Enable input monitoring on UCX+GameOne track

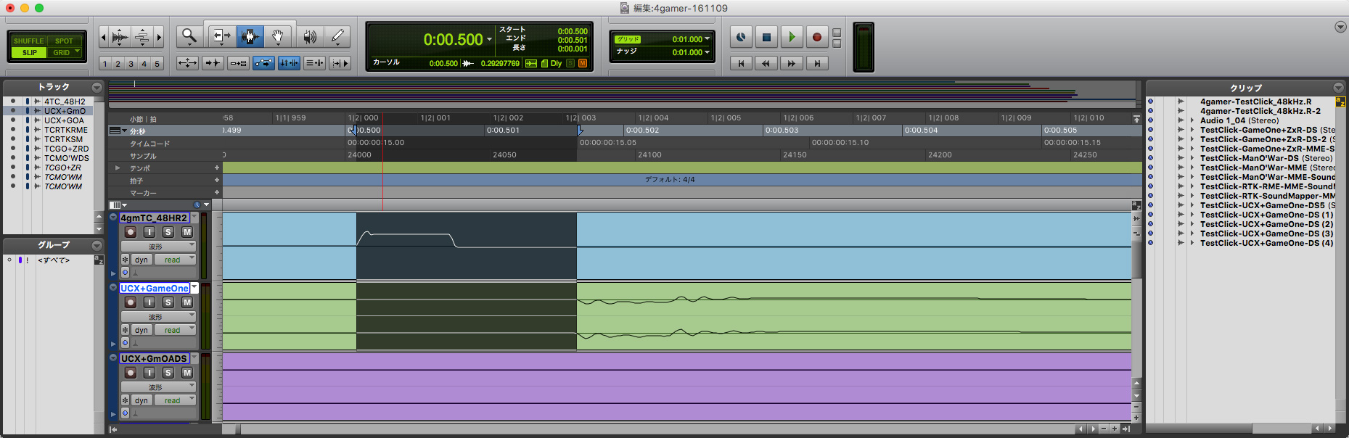coord(149,302)
